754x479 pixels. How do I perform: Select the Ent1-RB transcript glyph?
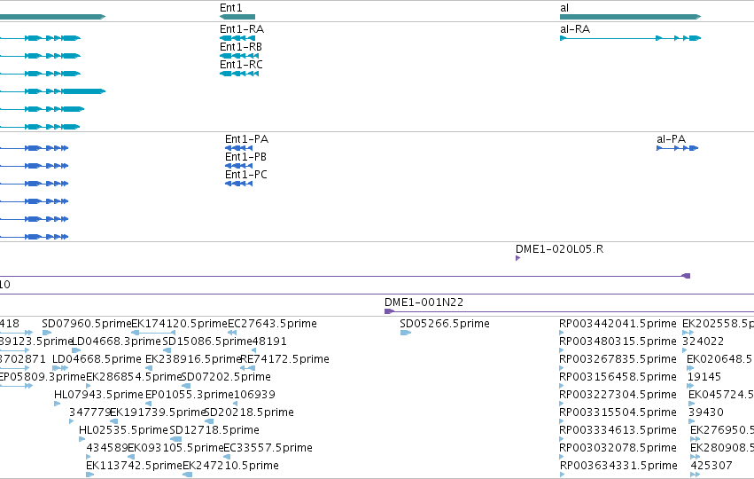coord(239,56)
